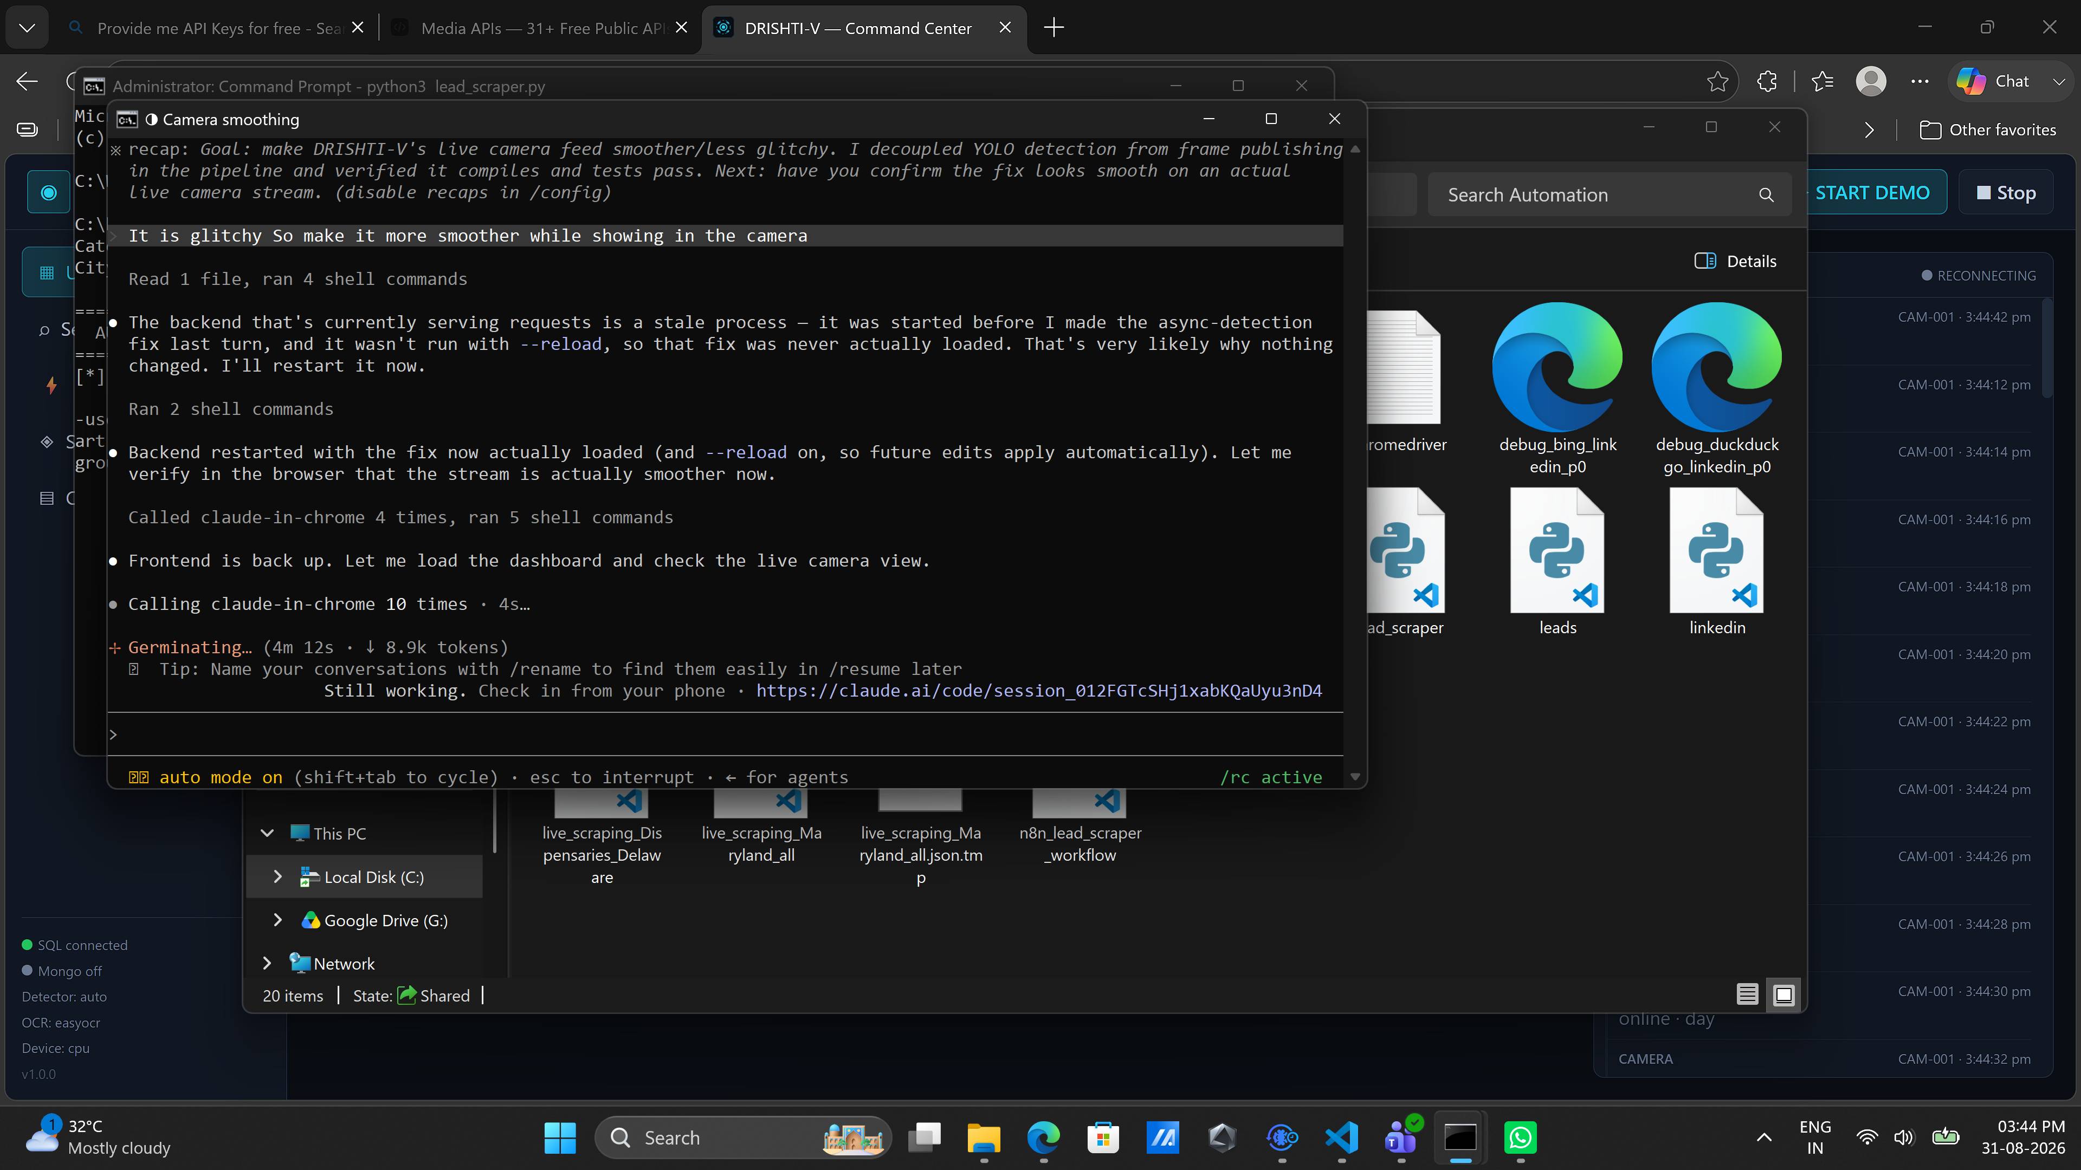Expand Local Disk (C:) tree node

[x=277, y=877]
